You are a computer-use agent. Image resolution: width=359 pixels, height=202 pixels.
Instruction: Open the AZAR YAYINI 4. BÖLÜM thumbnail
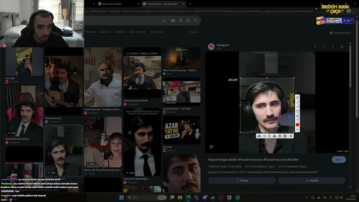pyautogui.click(x=181, y=130)
